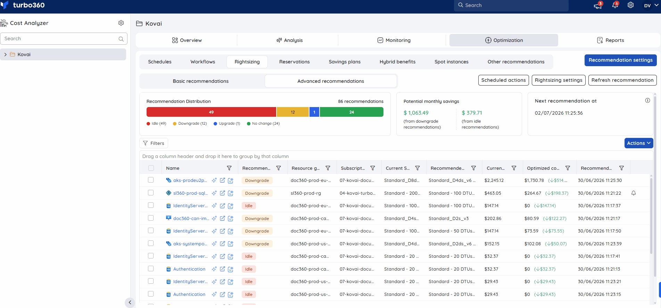661x308 pixels.
Task: Click the announcements megaphone icon
Action: tap(597, 6)
